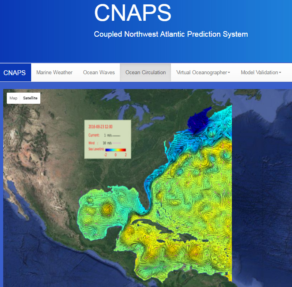Click the Current 1 m/s legend arrow
This screenshot has height=287, width=292.
pos(116,136)
